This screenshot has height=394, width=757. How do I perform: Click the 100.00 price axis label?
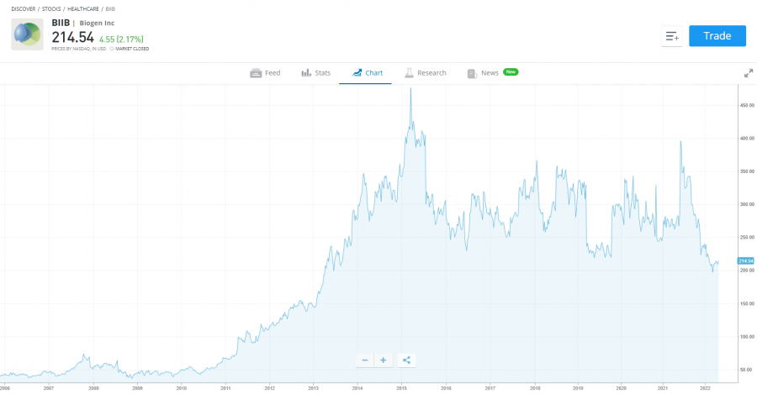pos(747,337)
